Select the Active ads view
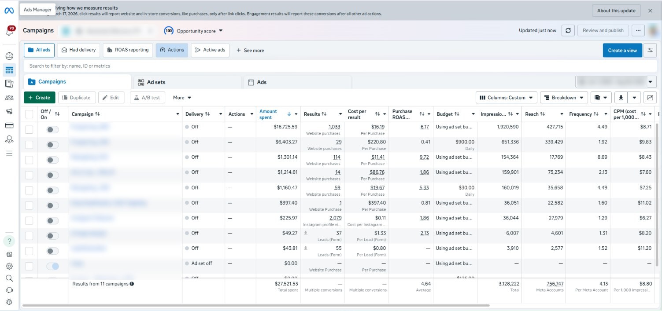Viewport: 662px width, 311px height. click(x=210, y=50)
